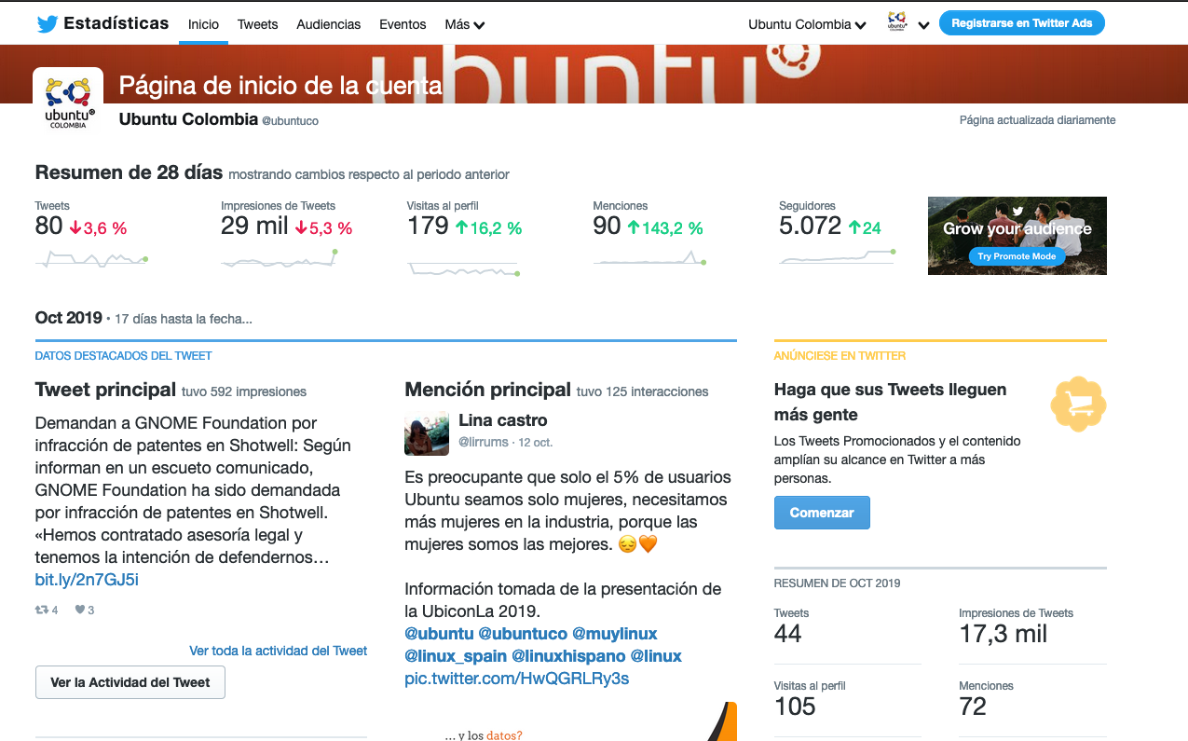Go to the Eventos tab
This screenshot has height=741, width=1188.
point(403,25)
